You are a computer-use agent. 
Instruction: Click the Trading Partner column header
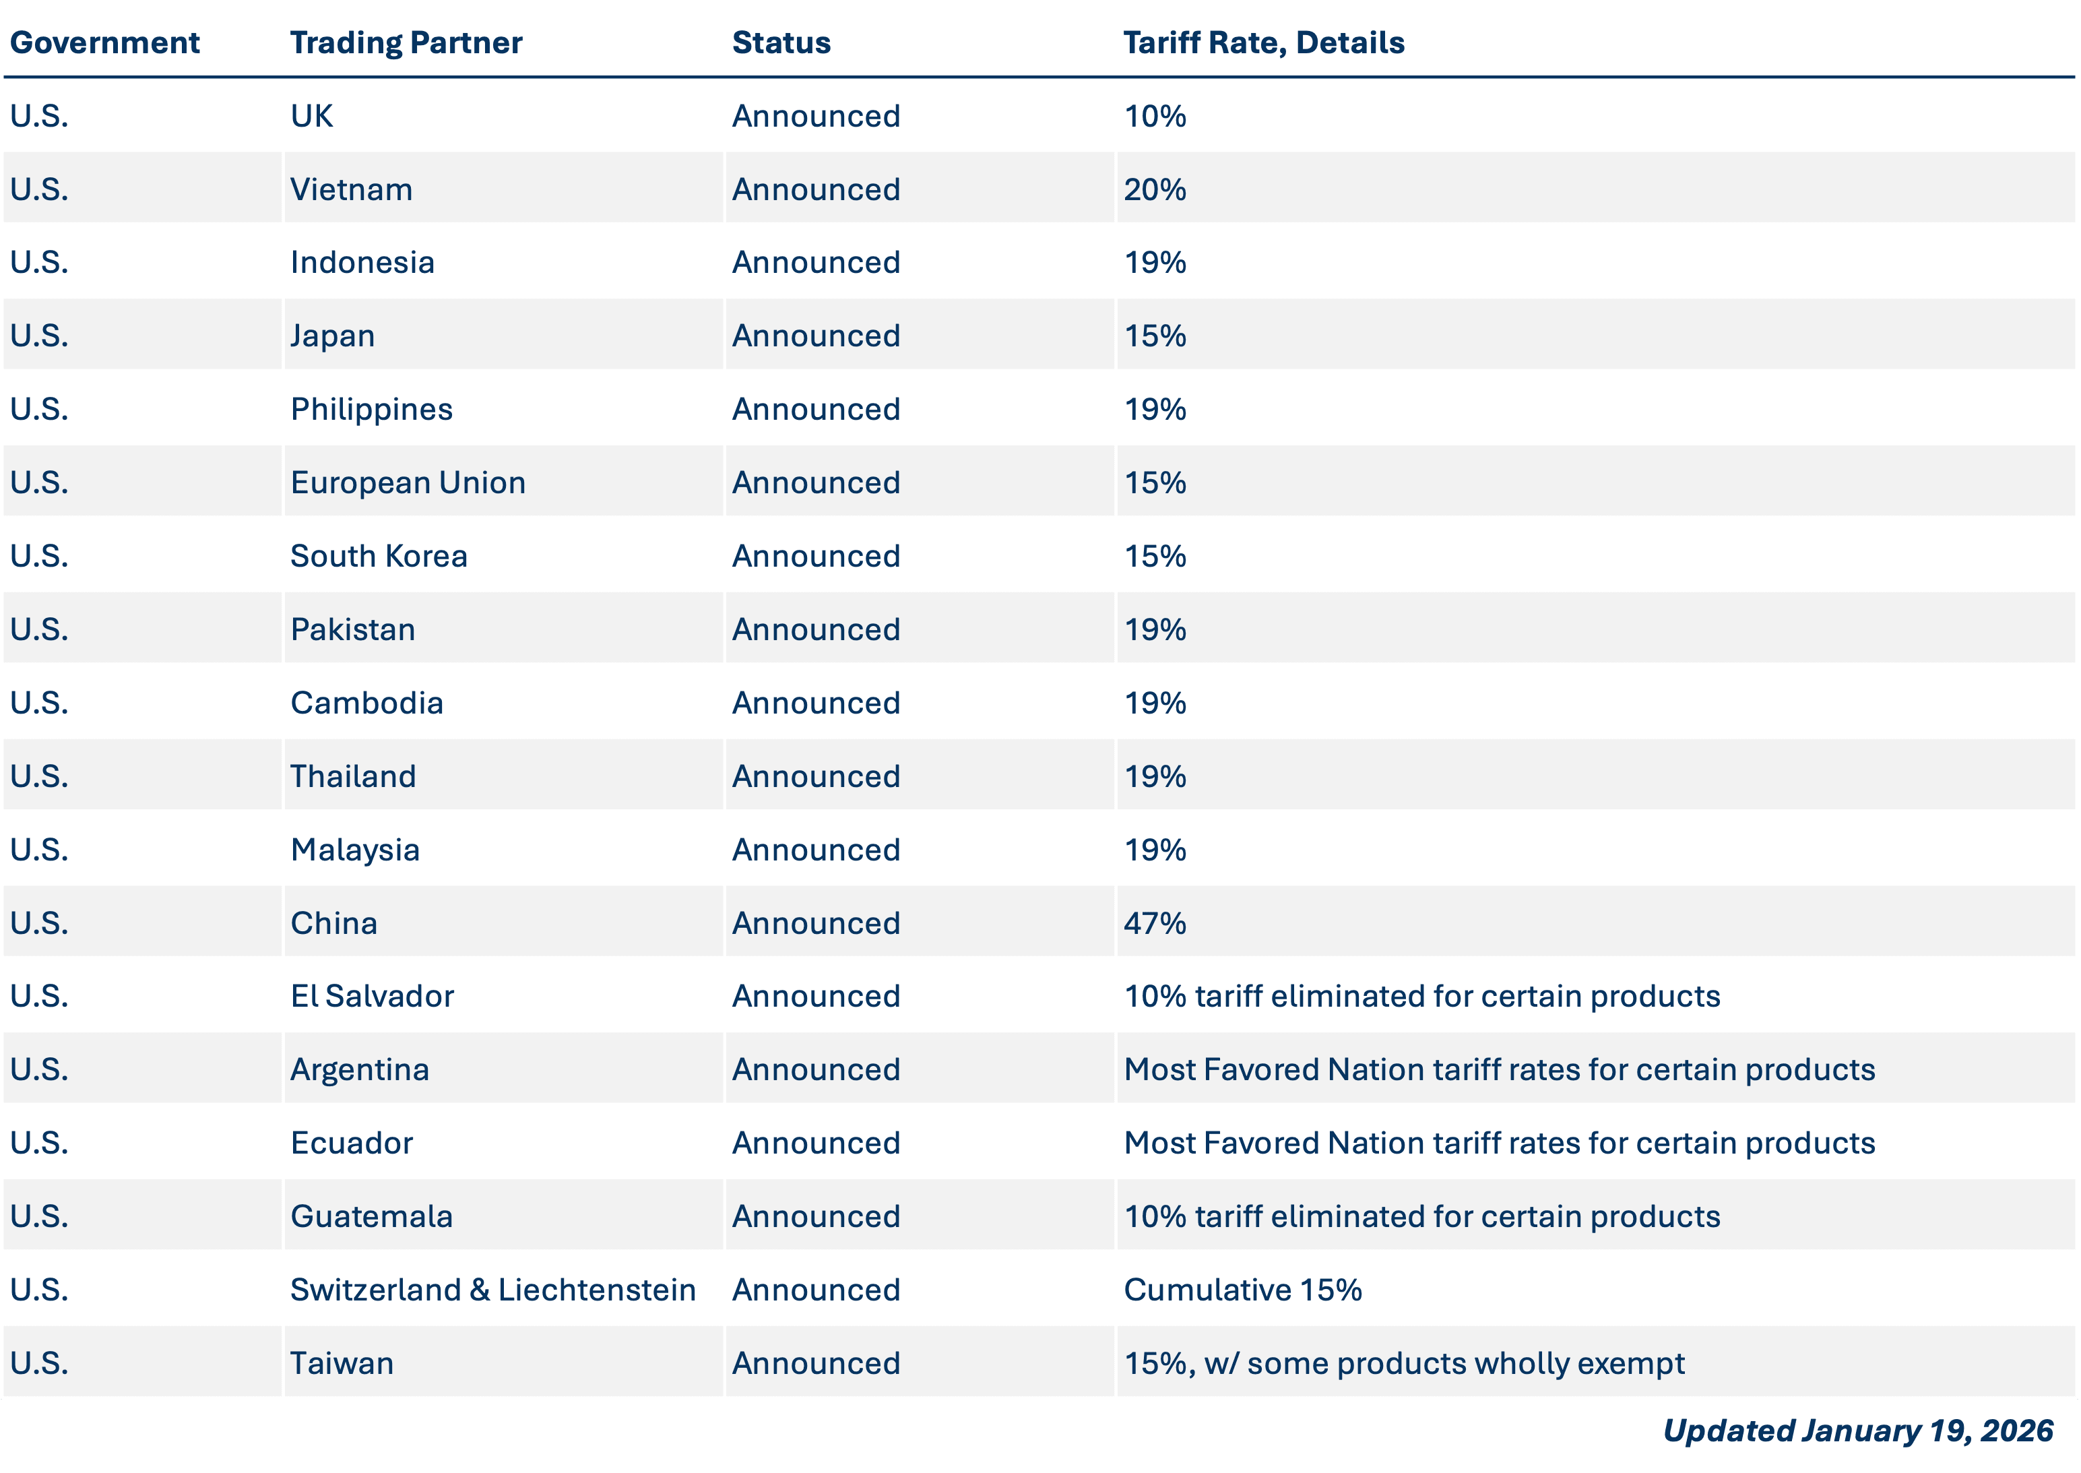click(x=406, y=42)
